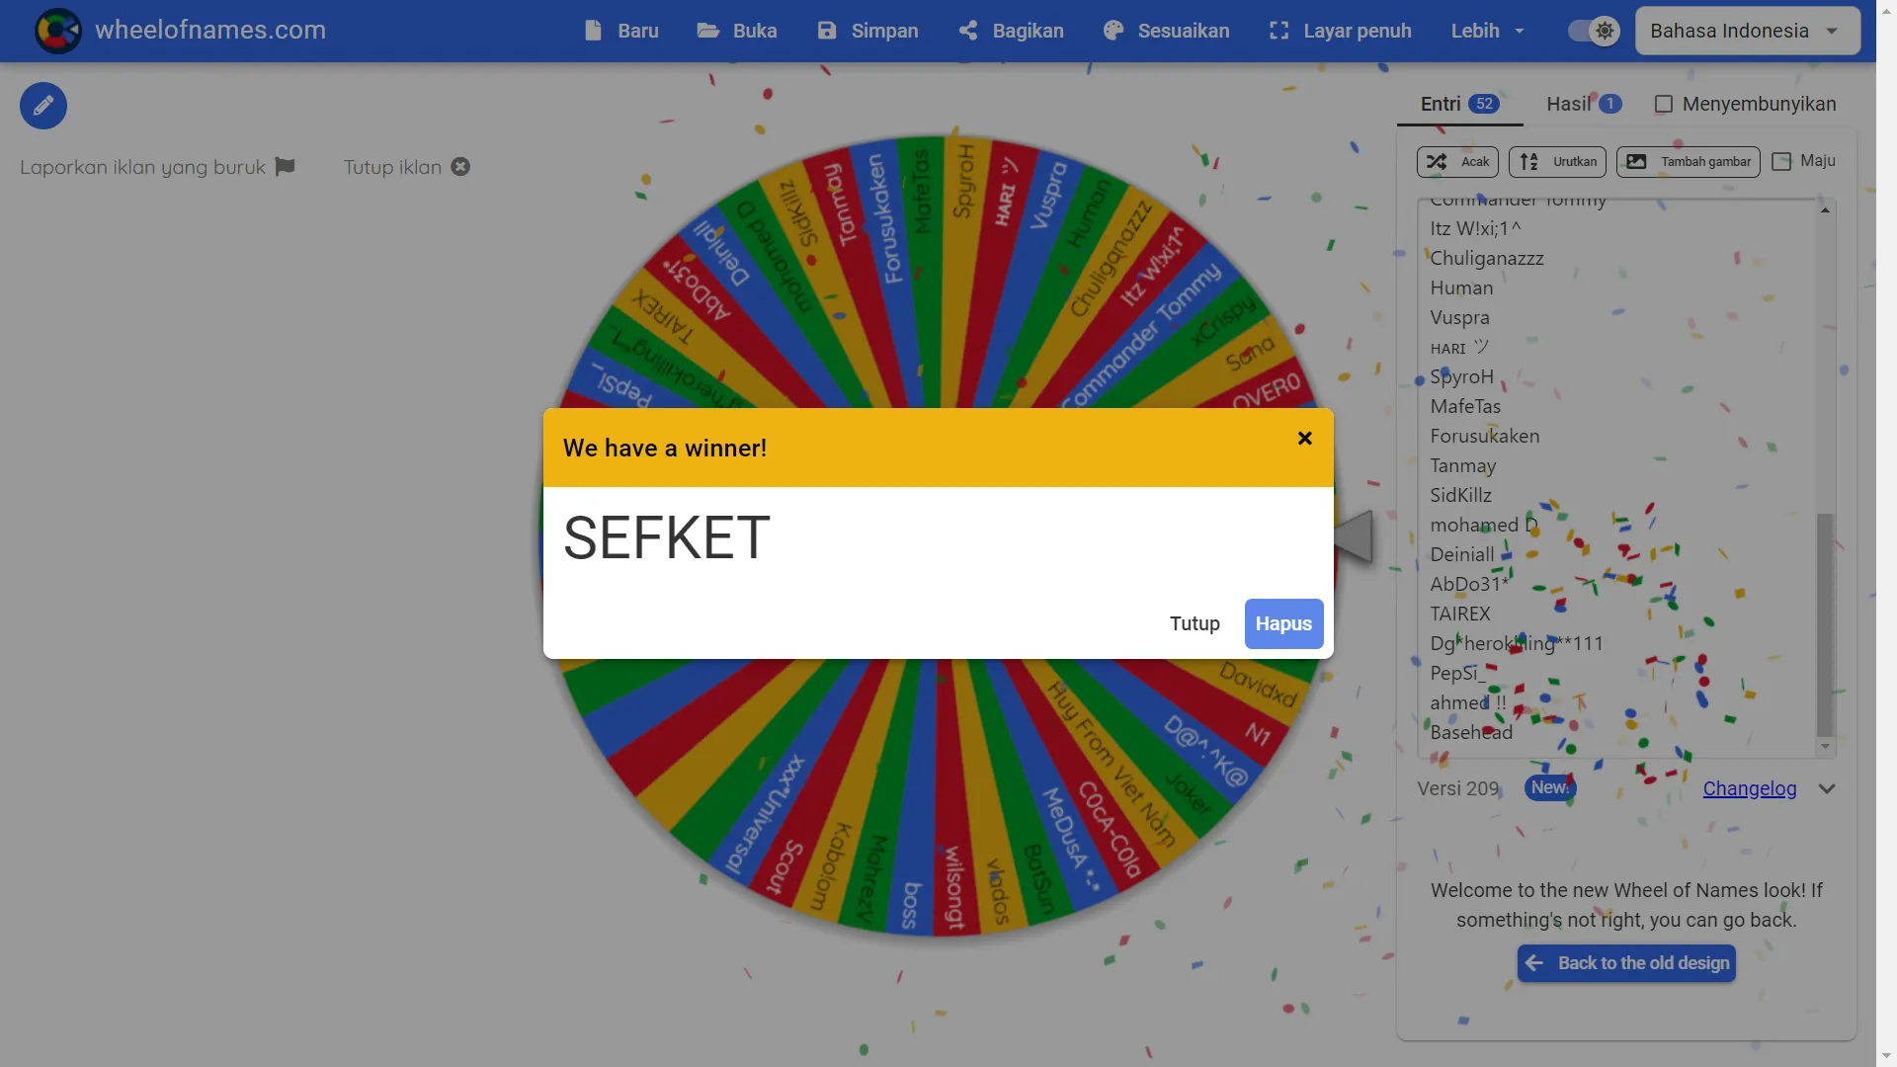The height and width of the screenshot is (1067, 1897).
Task: Click the Bagikan share icon
Action: 968,31
